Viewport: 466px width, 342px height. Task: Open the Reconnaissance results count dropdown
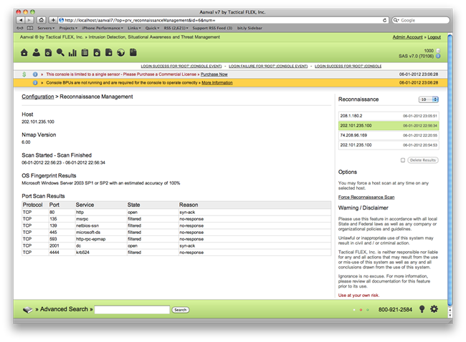tap(429, 99)
